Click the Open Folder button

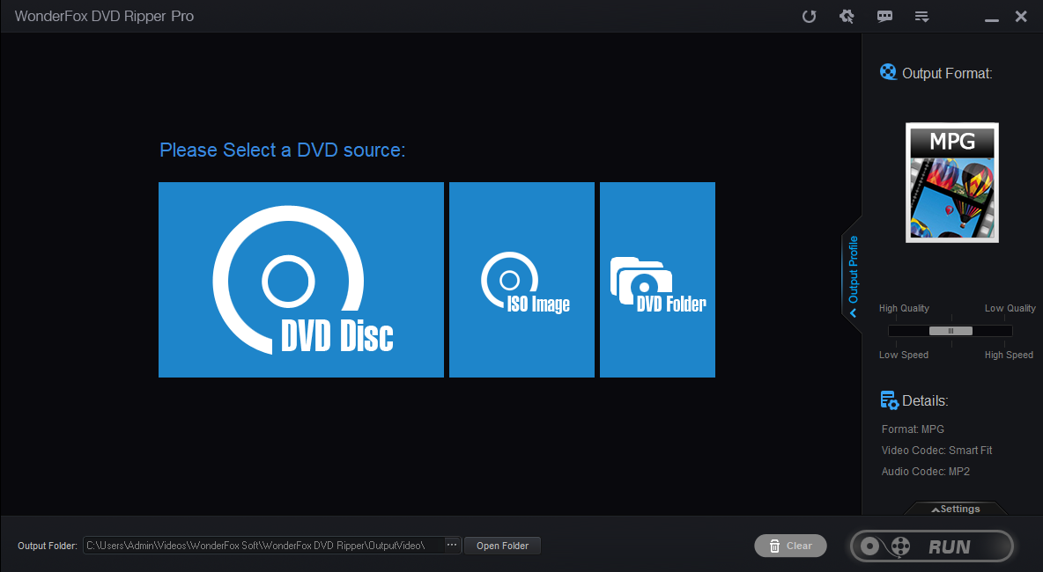coord(502,545)
